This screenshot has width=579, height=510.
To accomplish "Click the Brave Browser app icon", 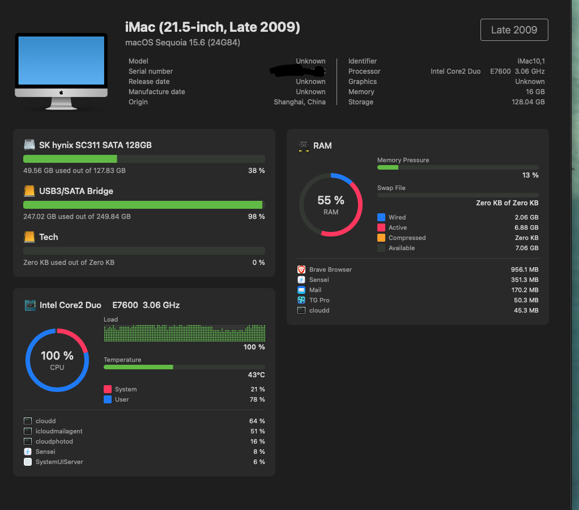I will pyautogui.click(x=301, y=269).
